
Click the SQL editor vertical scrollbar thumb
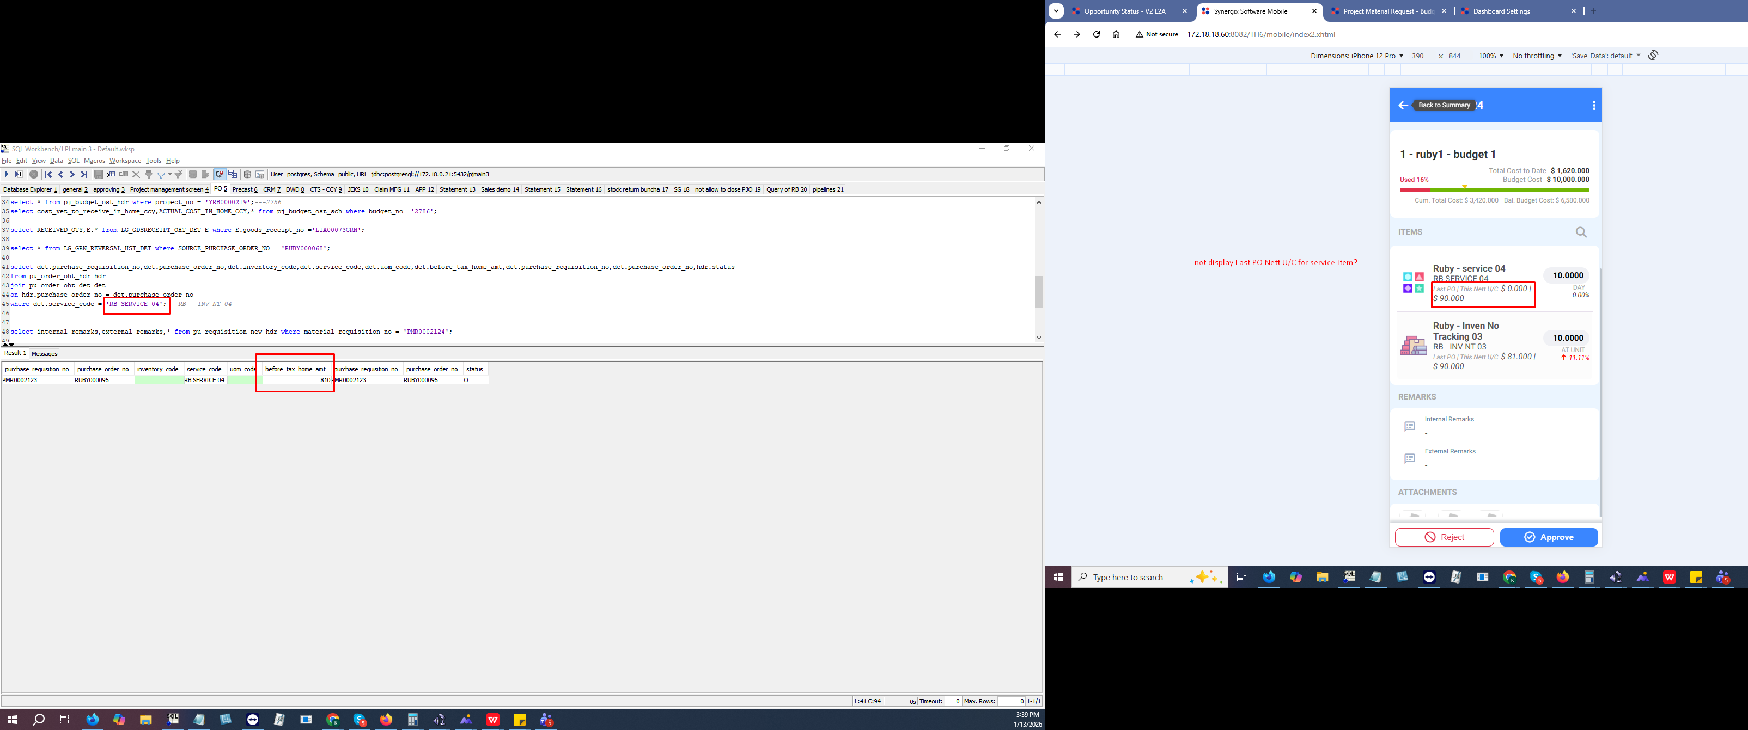coord(1038,292)
